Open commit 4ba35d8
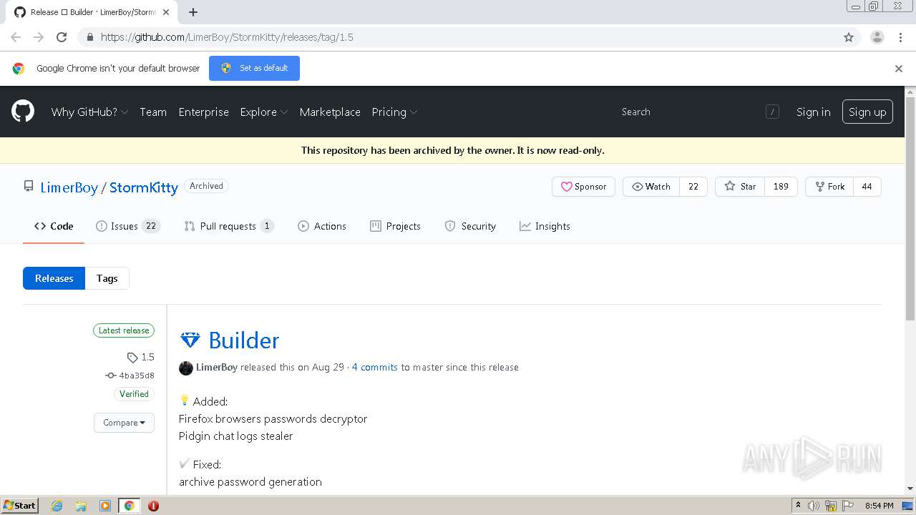This screenshot has height=515, width=916. [x=137, y=376]
